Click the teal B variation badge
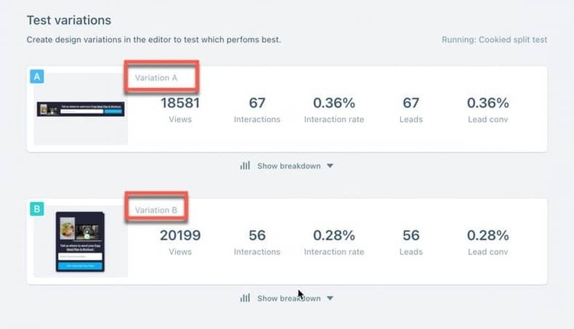The height and width of the screenshot is (329, 574). tap(37, 209)
